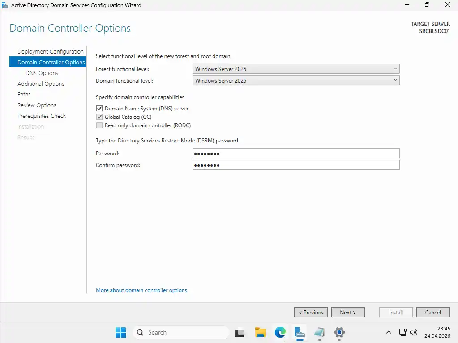Restore down the wizard window
The width and height of the screenshot is (458, 343).
click(x=427, y=5)
